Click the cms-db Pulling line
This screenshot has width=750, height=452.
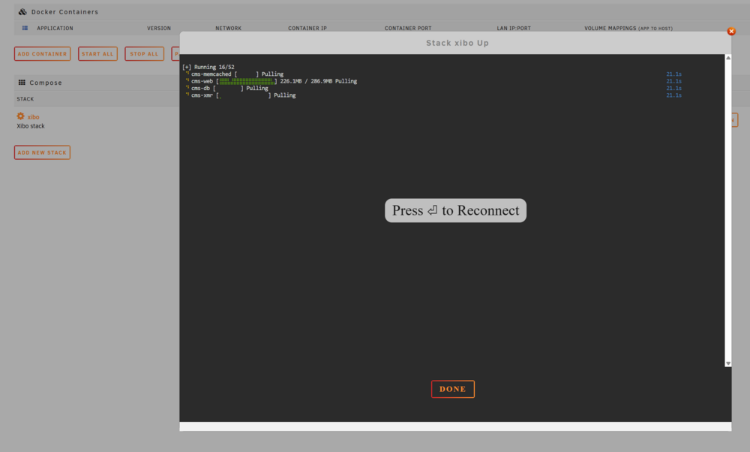click(227, 88)
